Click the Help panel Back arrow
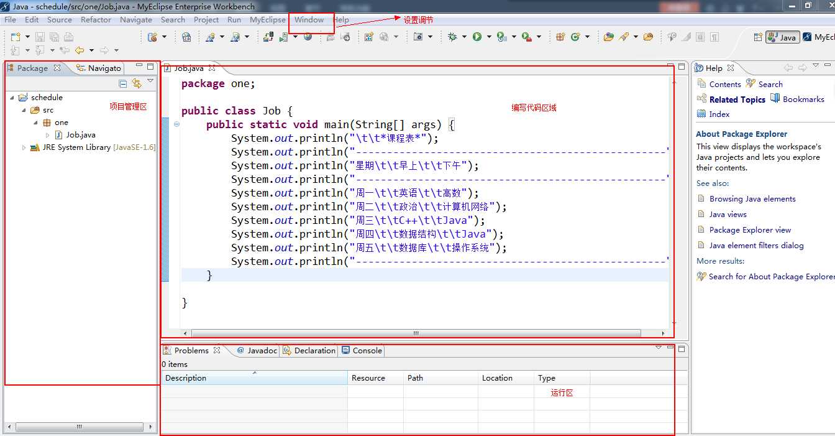This screenshot has width=835, height=436. tap(788, 67)
